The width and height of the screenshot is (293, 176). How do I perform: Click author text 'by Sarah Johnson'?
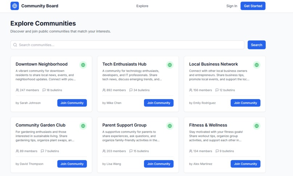28,103
